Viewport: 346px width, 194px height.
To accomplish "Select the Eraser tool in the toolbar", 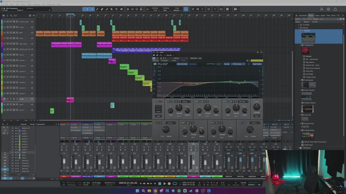I will [x=102, y=9].
